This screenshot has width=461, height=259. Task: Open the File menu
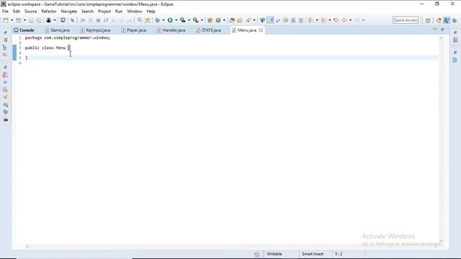pos(5,12)
